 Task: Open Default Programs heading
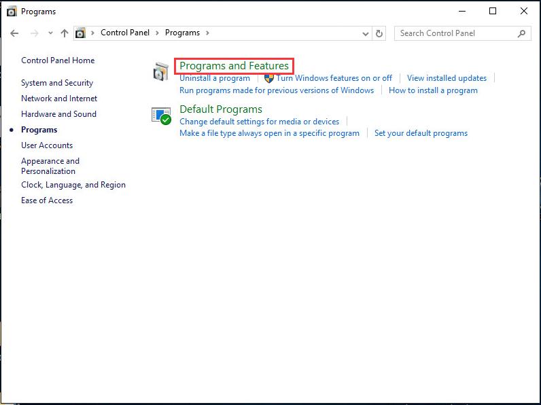tap(221, 109)
